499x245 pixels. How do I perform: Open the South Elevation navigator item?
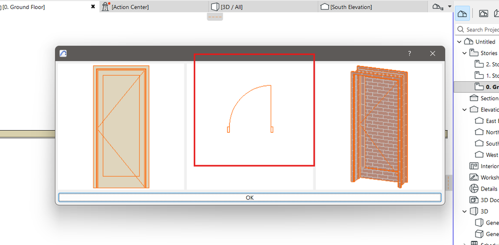point(487,143)
